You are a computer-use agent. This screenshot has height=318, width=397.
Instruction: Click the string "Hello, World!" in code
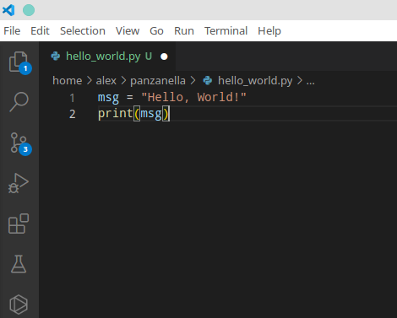point(193,98)
